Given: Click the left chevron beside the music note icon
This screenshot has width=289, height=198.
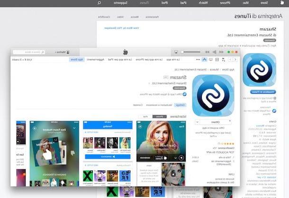Looking at the screenshot, I should pyautogui.click(x=230, y=60).
